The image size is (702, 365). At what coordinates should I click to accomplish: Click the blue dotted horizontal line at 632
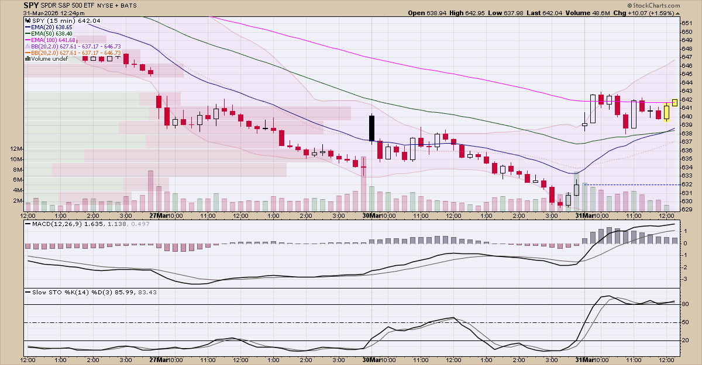tap(630, 185)
